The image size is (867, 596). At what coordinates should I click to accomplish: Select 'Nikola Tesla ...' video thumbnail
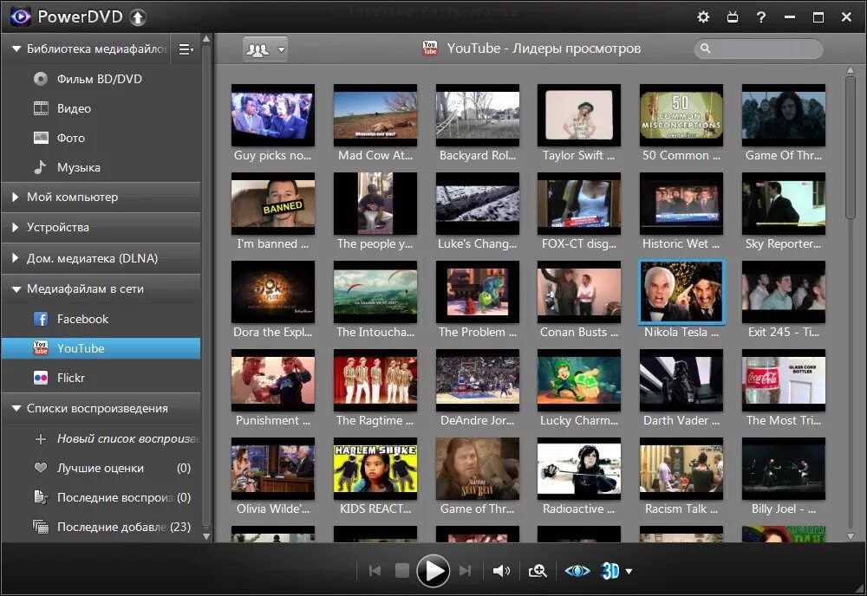pyautogui.click(x=681, y=292)
